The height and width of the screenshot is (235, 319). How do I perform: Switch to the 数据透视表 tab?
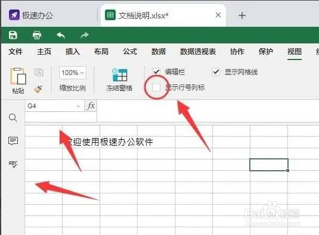(x=198, y=52)
